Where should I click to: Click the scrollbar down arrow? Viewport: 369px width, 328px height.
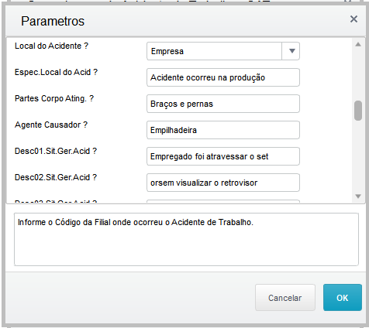(x=358, y=196)
